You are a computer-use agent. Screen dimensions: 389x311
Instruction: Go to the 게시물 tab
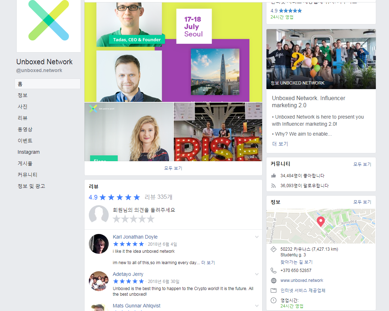(25, 163)
